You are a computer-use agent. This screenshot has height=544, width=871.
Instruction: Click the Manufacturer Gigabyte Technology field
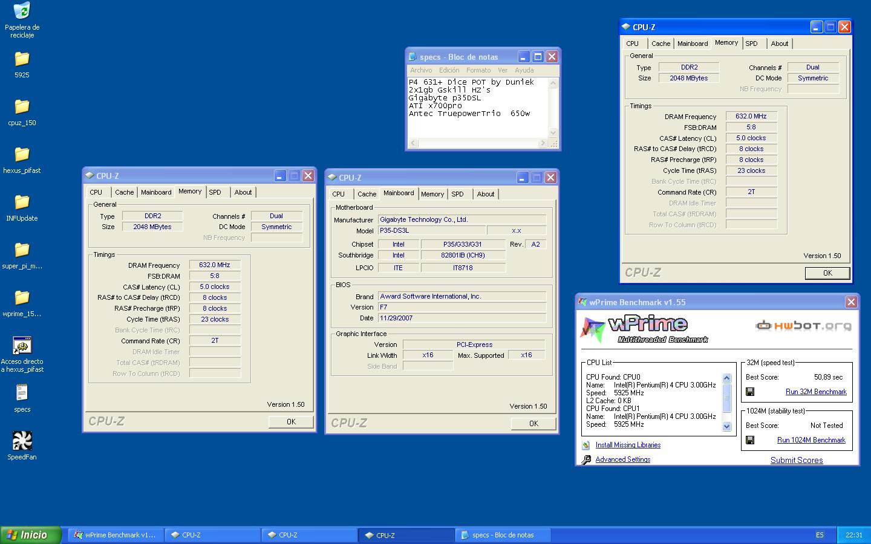coord(462,219)
